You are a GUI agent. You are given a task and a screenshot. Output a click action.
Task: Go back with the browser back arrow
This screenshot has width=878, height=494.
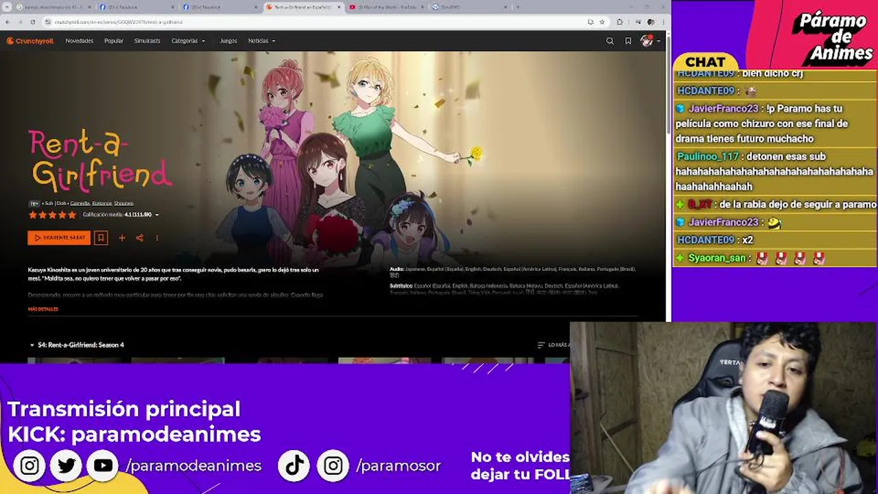8,22
